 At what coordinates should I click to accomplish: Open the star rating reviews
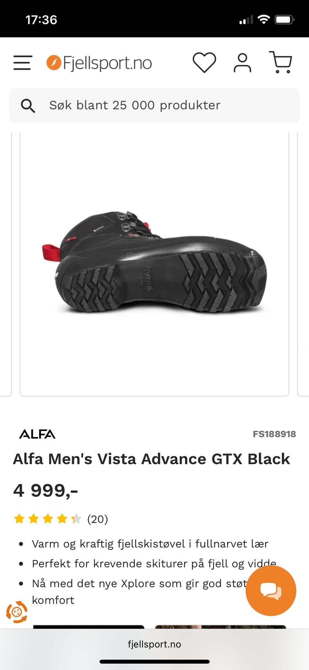tap(47, 519)
